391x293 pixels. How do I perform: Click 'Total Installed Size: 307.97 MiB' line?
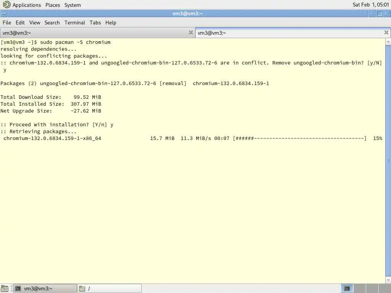(51, 104)
